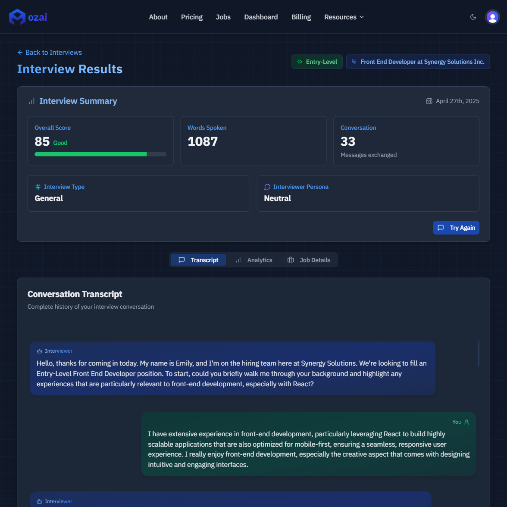The width and height of the screenshot is (507, 507).
Task: Click the April 27th, 2025 date text
Action: (457, 101)
